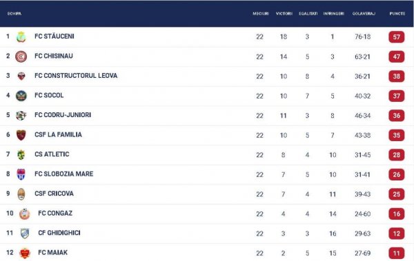Click the FC Codru-Juniori crest icon

[x=21, y=116]
